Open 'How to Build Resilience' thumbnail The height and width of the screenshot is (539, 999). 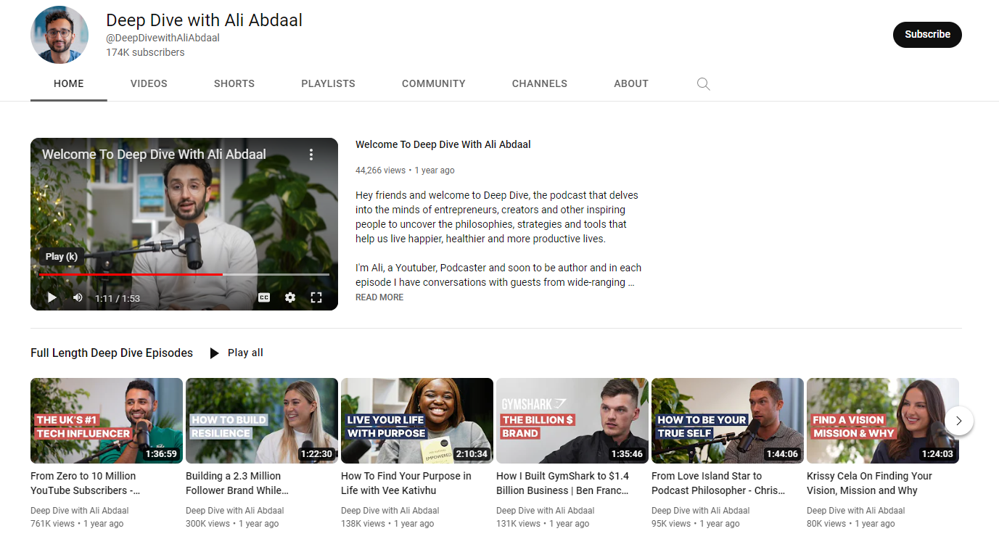pos(262,421)
